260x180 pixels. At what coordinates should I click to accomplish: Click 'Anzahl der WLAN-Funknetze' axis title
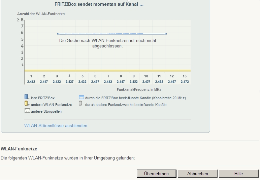[41, 14]
